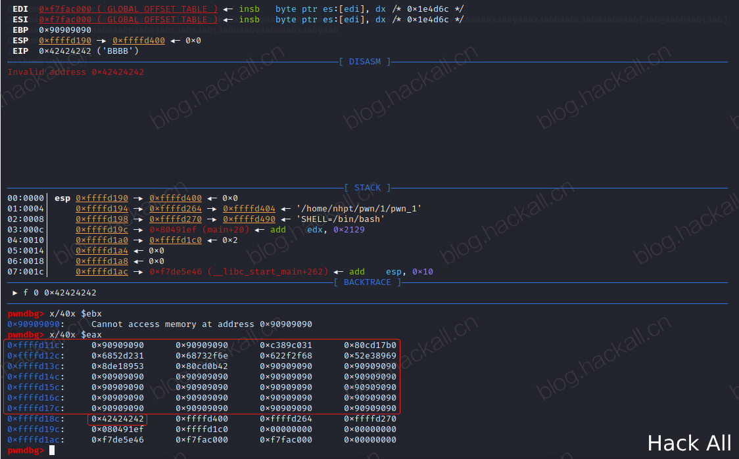Click the memory address 0xffffd11c:
The image size is (739, 459).
tap(36, 345)
